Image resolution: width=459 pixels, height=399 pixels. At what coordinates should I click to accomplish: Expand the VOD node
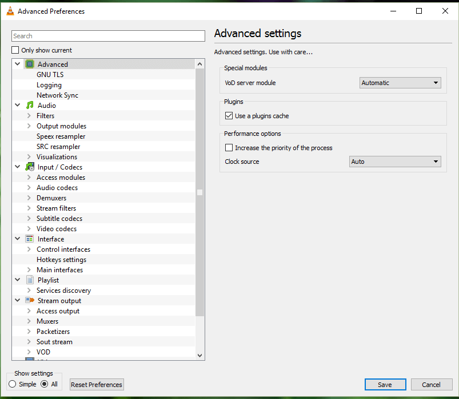click(29, 352)
